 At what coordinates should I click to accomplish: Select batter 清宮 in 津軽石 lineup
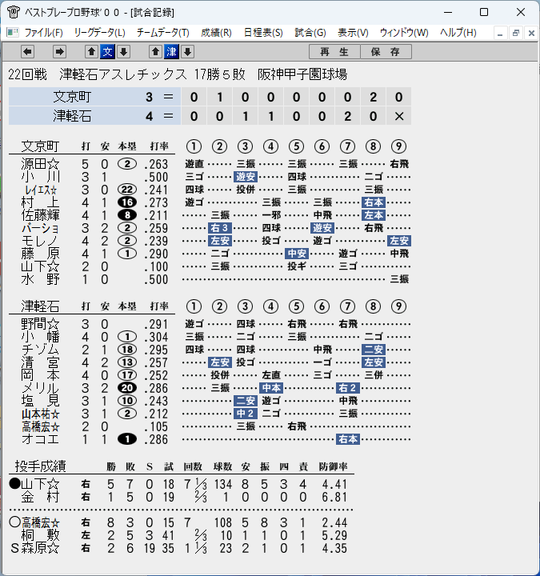40,362
